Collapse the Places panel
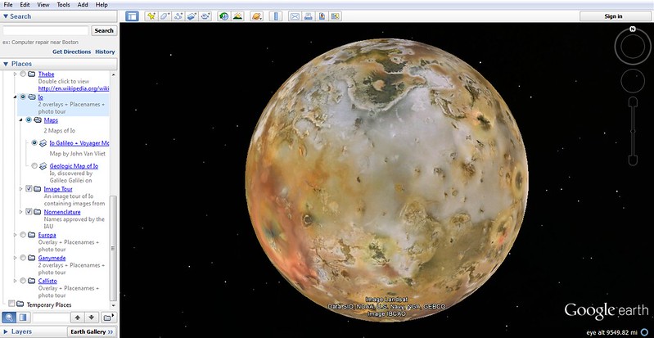654x338 pixels. [6, 64]
